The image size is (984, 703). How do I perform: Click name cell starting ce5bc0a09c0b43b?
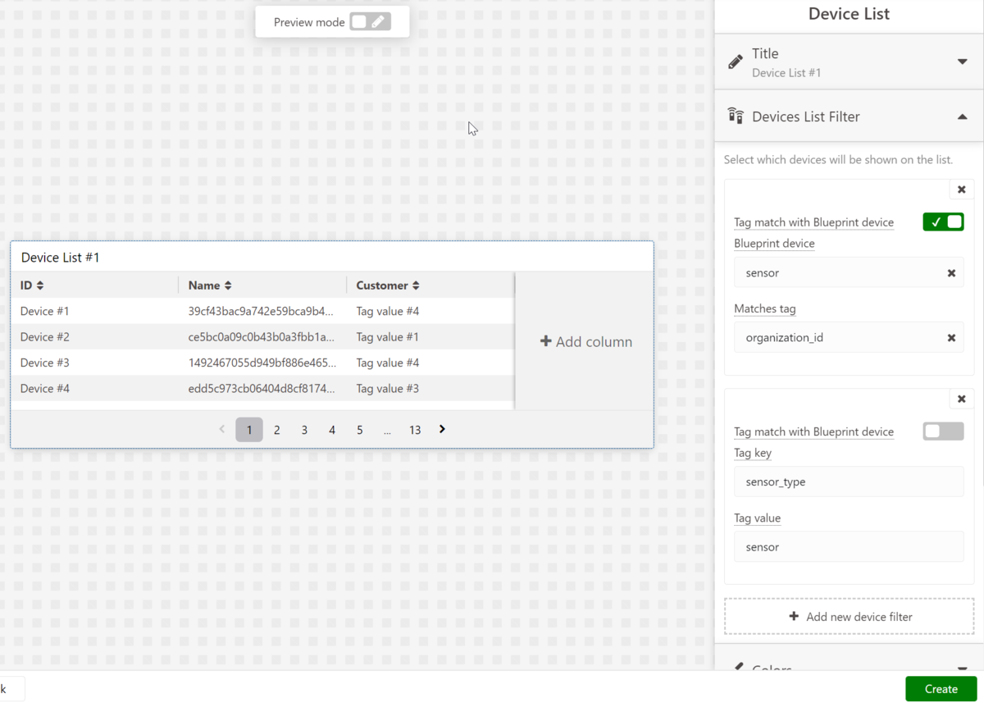point(262,337)
